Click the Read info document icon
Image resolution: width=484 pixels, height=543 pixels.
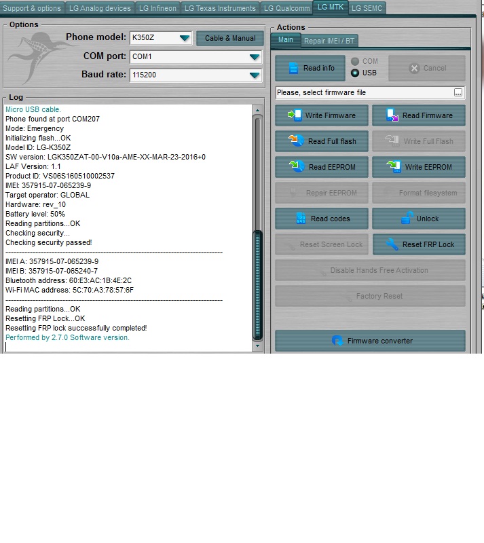coord(293,69)
